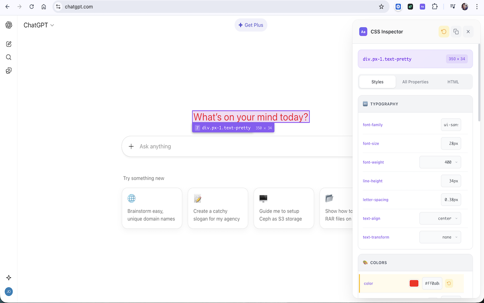Click the COLORS section header

415,262
